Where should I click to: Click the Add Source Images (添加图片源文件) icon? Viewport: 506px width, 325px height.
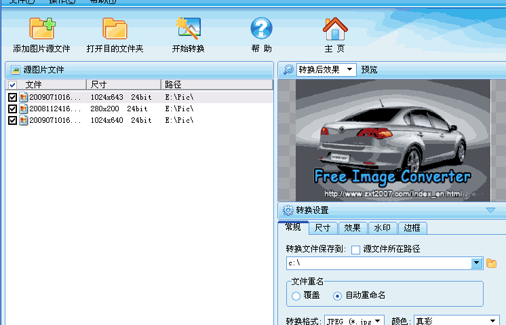(42, 28)
